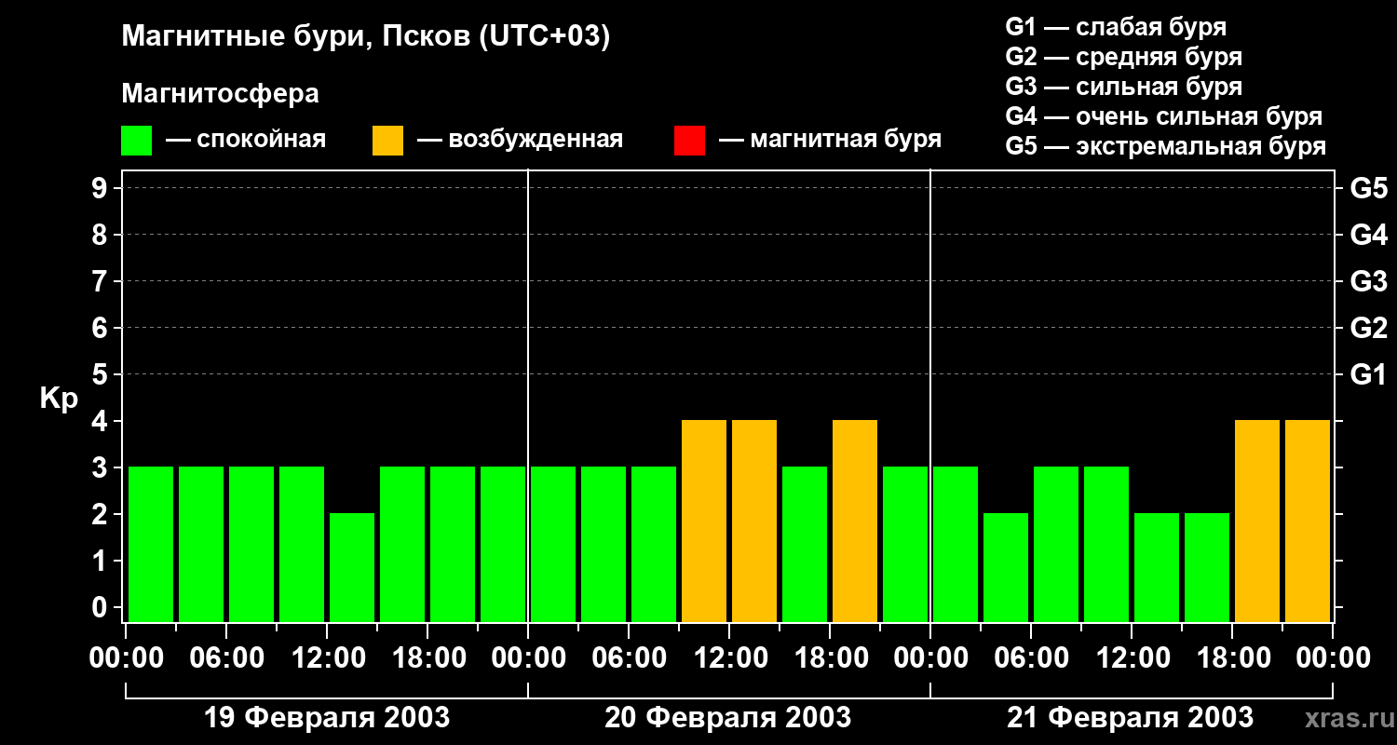Viewport: 1397px width, 745px height.
Task: Click the 19 February 00:00–03:00 green bar
Action: tap(151, 544)
